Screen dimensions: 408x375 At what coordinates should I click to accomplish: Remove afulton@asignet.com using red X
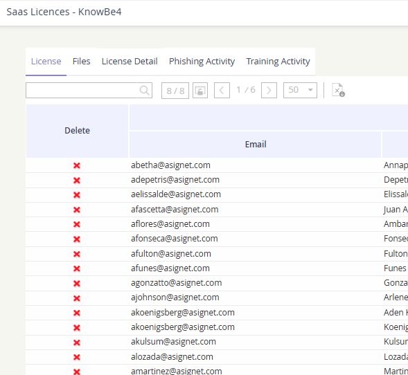(77, 254)
